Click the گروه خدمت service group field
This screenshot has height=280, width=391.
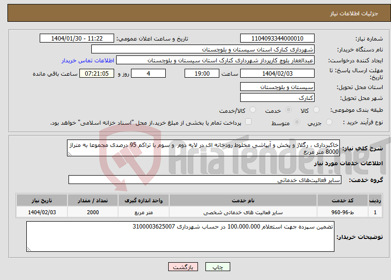point(205,180)
